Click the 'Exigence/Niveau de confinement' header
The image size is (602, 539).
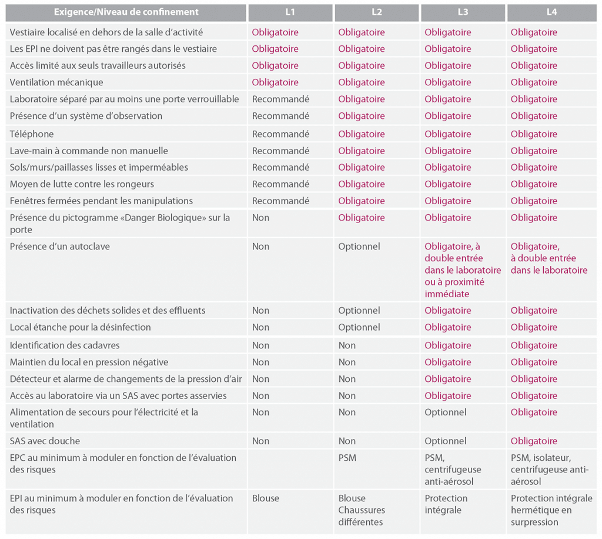tap(126, 12)
